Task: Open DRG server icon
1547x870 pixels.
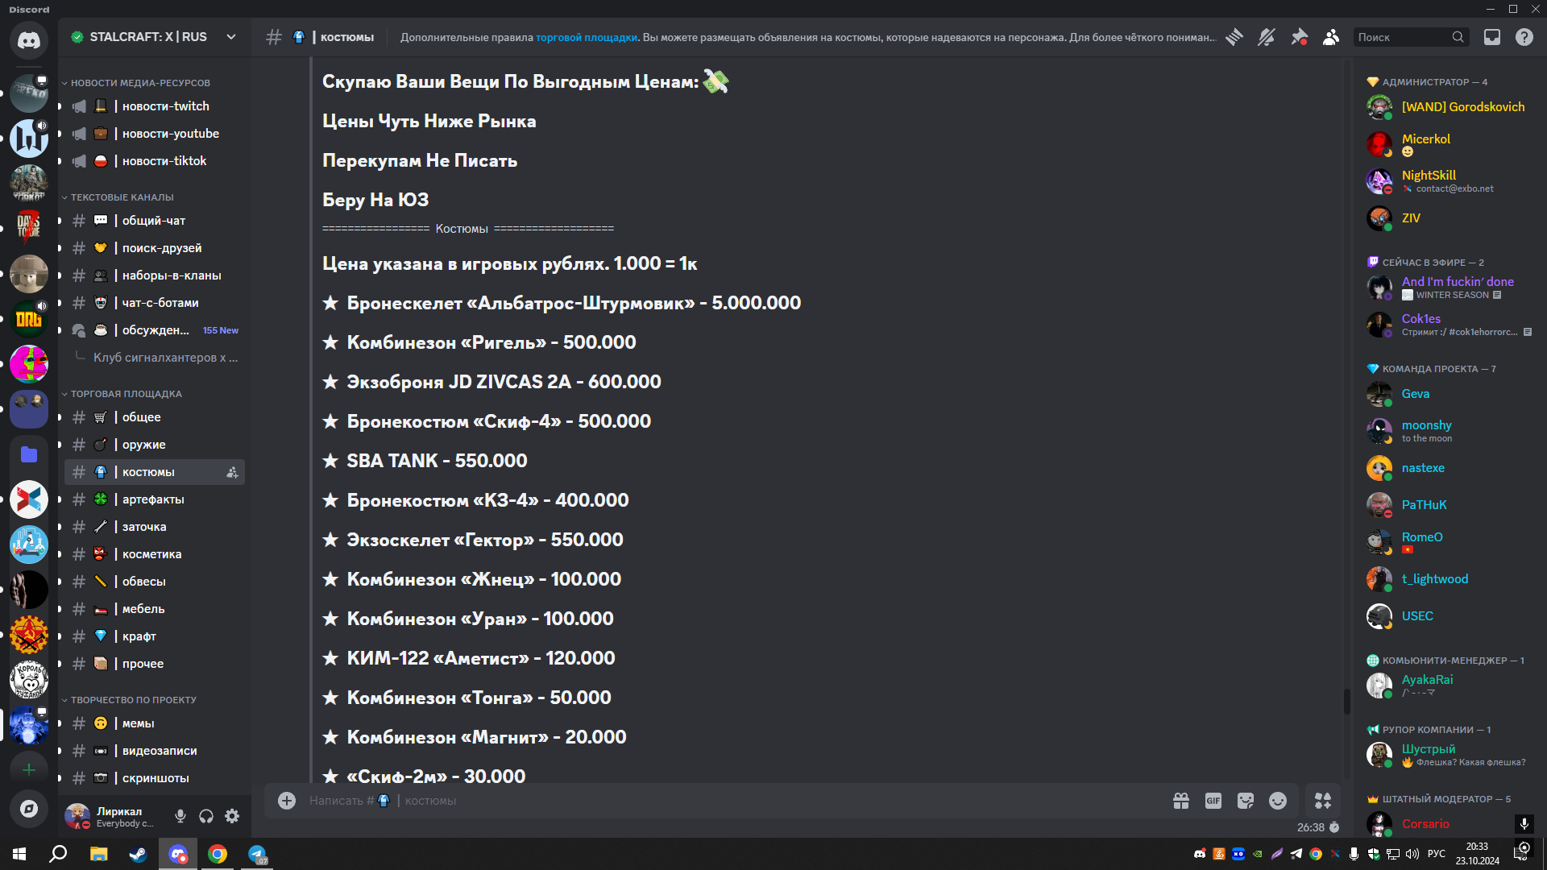Action: (x=29, y=319)
